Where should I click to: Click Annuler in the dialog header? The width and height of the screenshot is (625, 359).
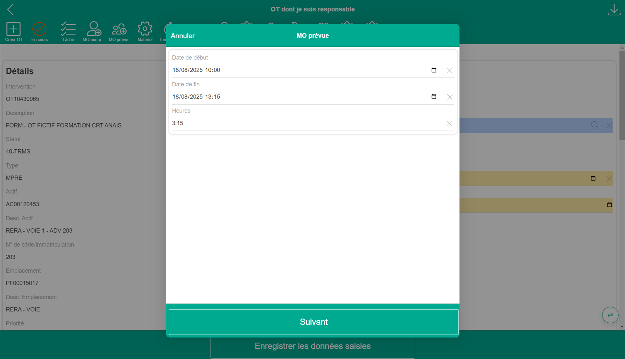click(182, 36)
